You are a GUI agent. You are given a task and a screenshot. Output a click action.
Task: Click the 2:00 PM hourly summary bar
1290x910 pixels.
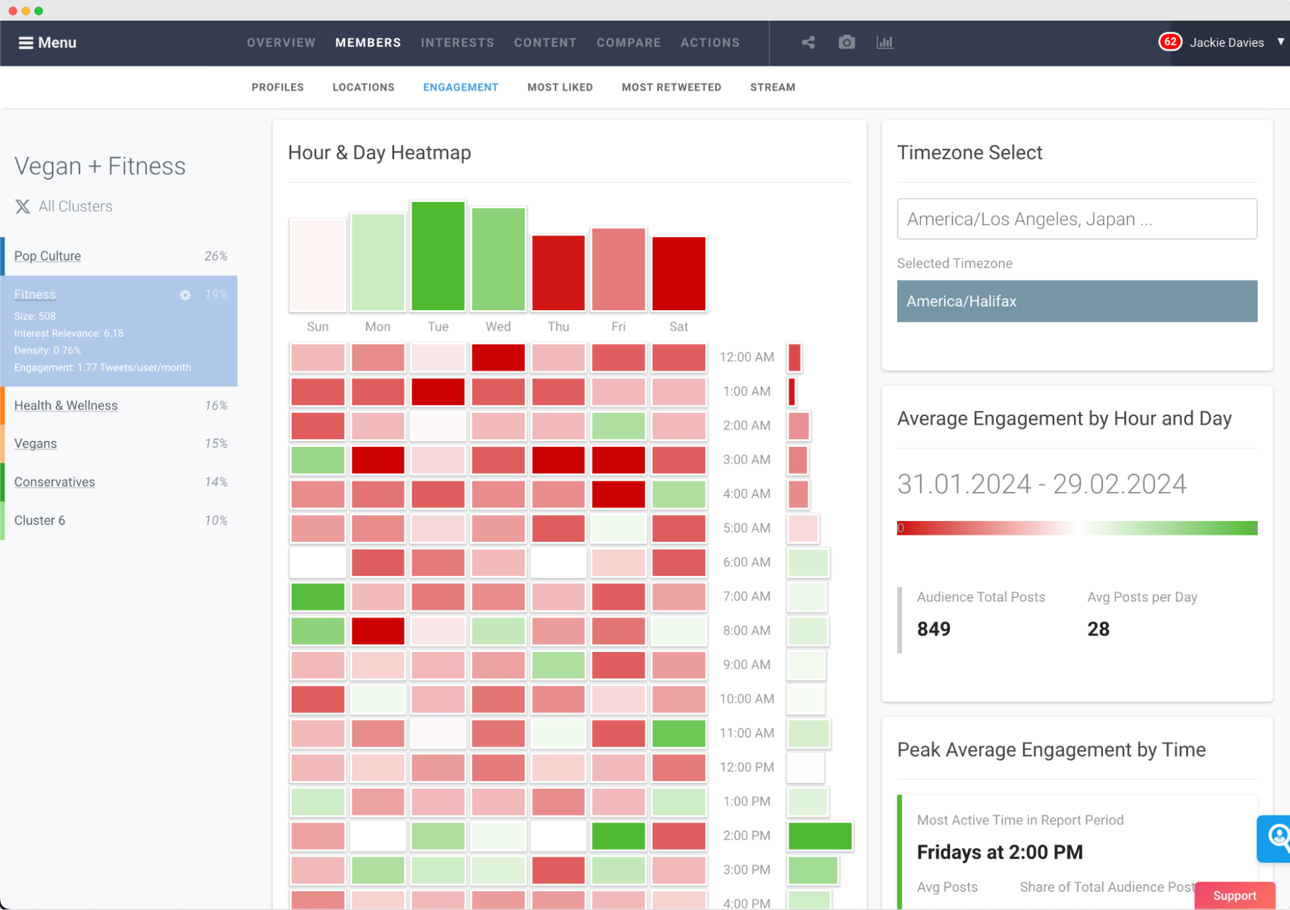[820, 836]
